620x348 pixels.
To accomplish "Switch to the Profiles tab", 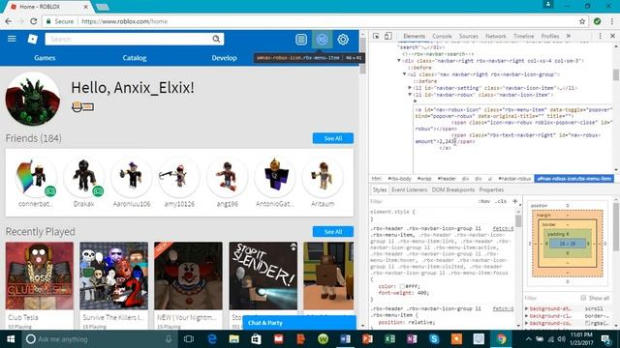I will coord(550,36).
